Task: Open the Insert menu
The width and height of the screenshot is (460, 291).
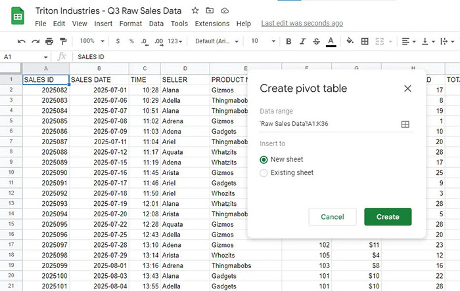Action: 103,24
